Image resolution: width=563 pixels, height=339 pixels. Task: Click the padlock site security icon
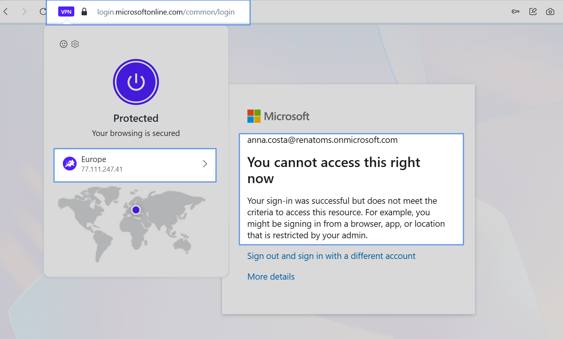pos(84,12)
